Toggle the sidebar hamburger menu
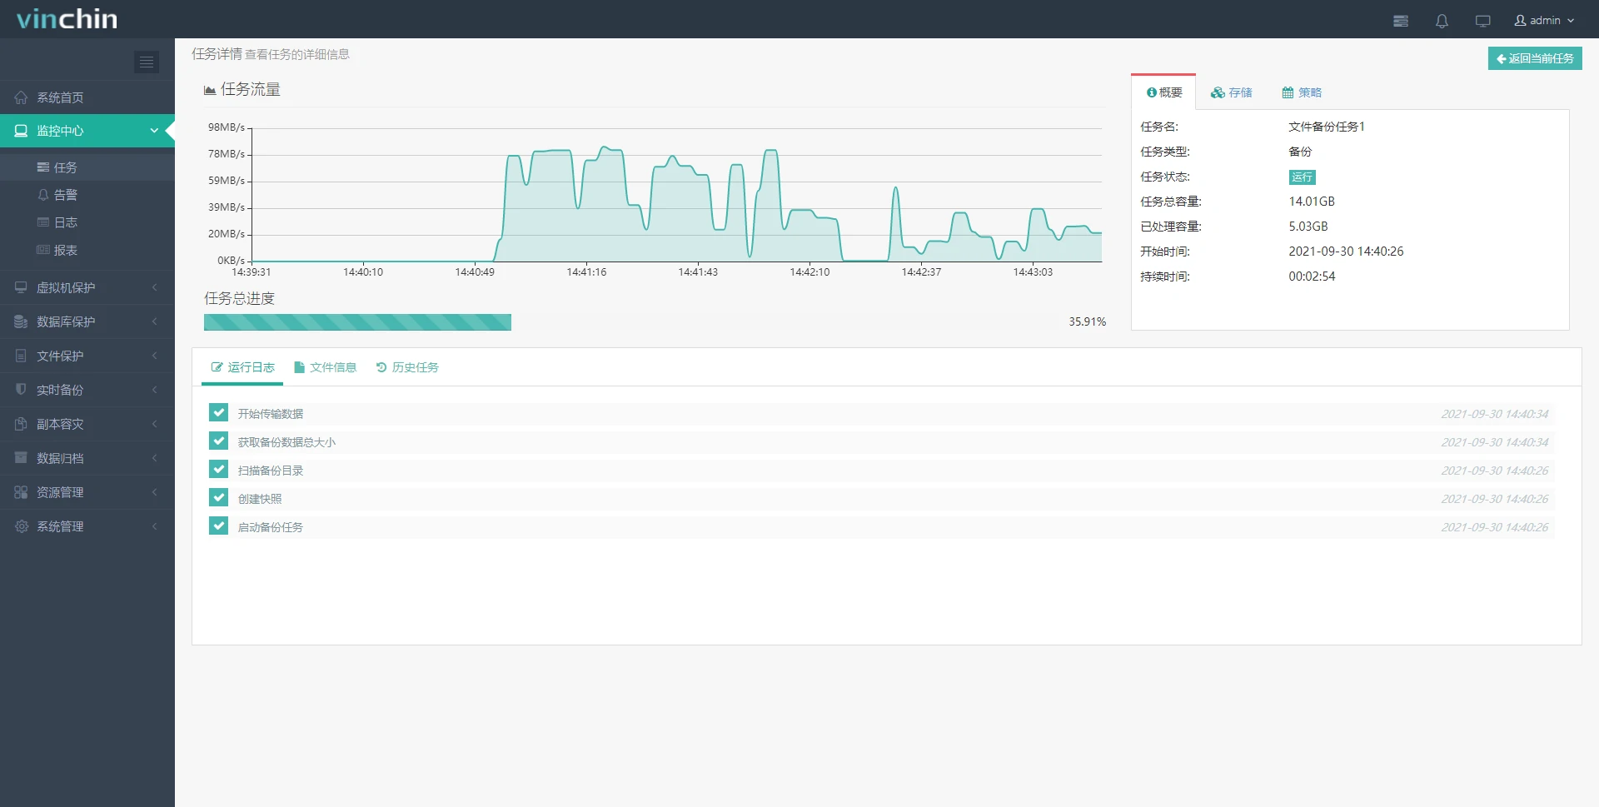This screenshot has width=1599, height=807. 147,62
